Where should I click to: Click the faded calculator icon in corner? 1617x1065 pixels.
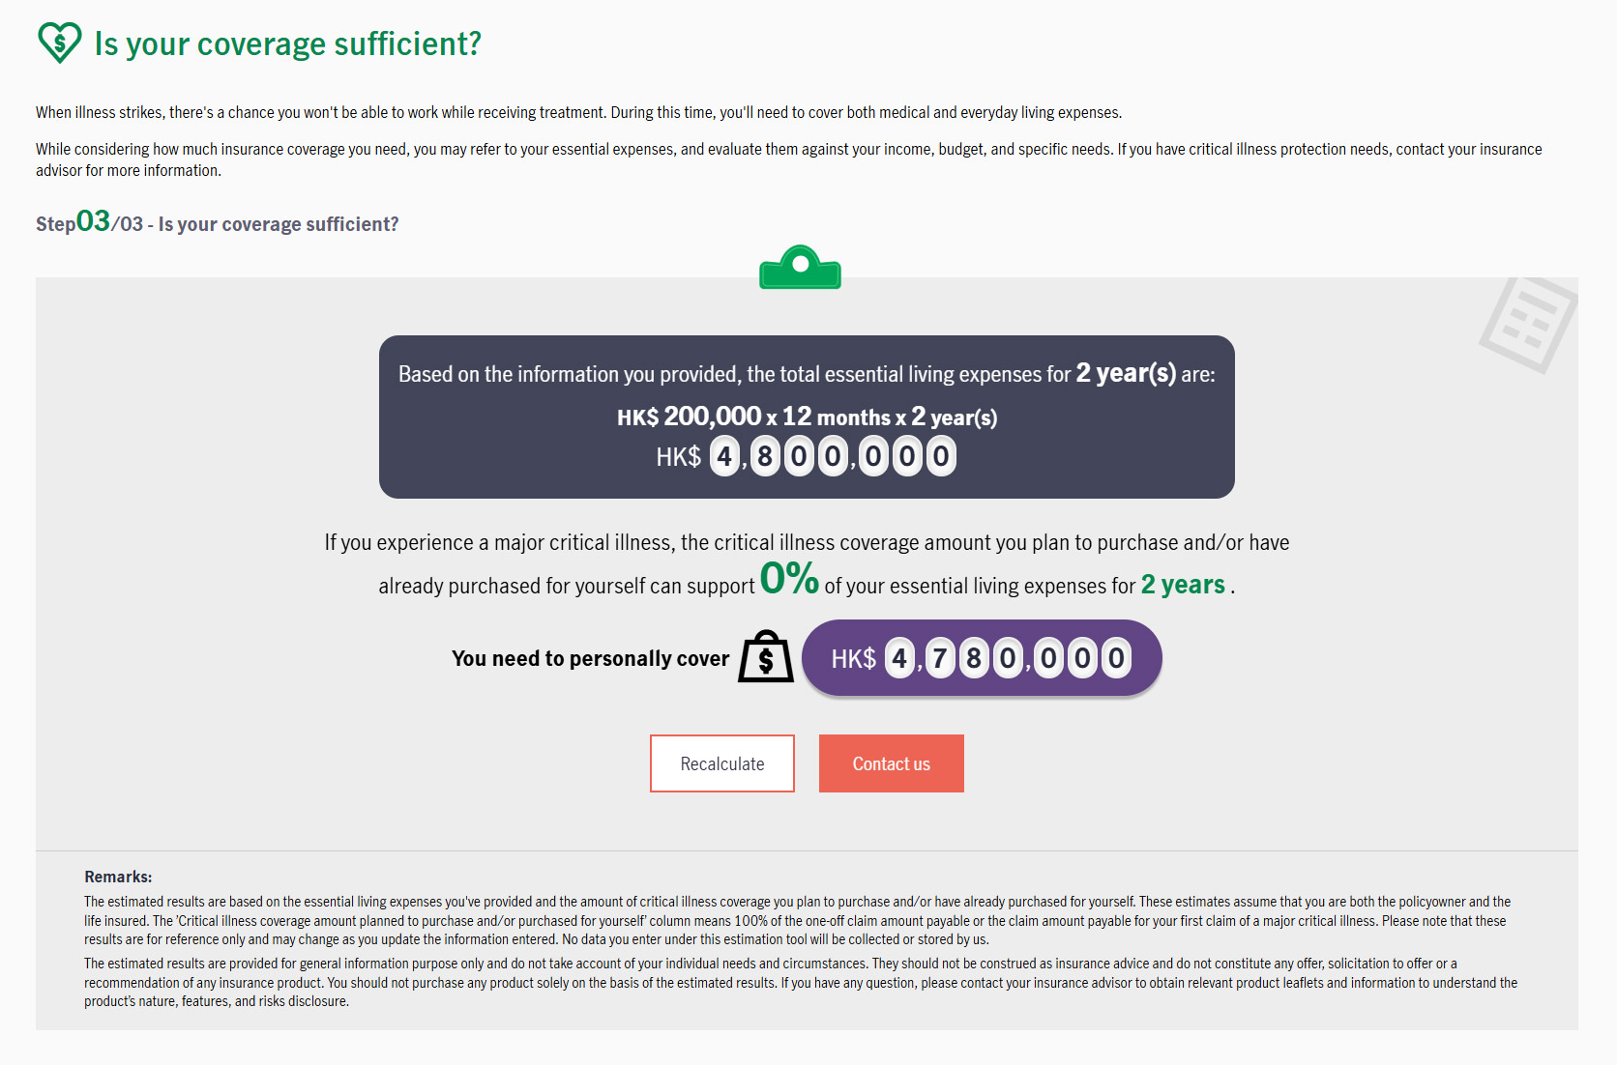(1528, 325)
